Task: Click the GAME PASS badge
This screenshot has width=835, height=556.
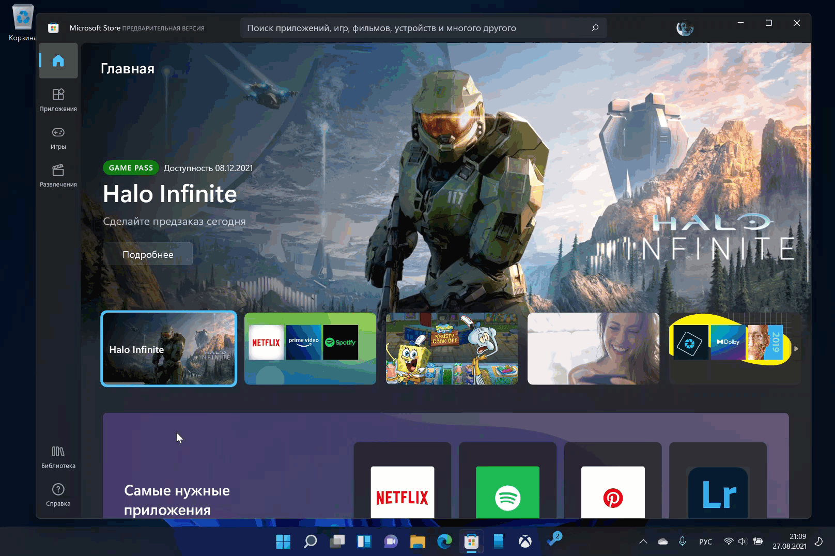Action: (131, 168)
